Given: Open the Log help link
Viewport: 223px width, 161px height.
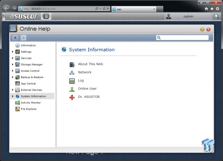Looking at the screenshot, I should click(x=81, y=80).
